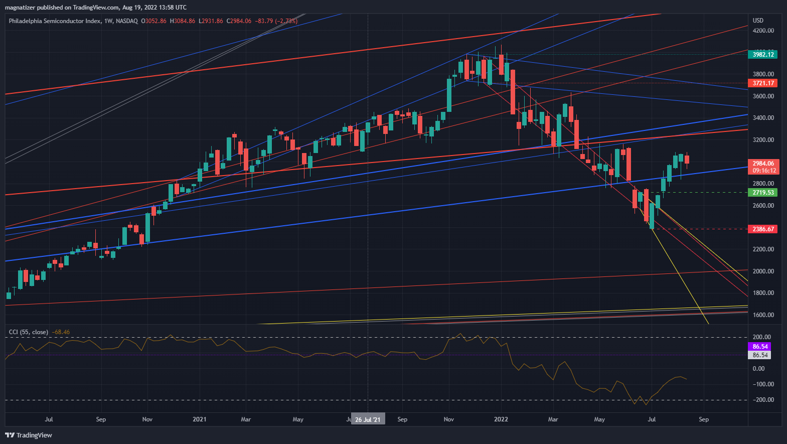Click the Nov 2020 time axis label
This screenshot has width=787, height=444.
147,419
